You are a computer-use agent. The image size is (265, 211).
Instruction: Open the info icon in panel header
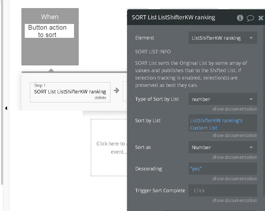[240, 18]
